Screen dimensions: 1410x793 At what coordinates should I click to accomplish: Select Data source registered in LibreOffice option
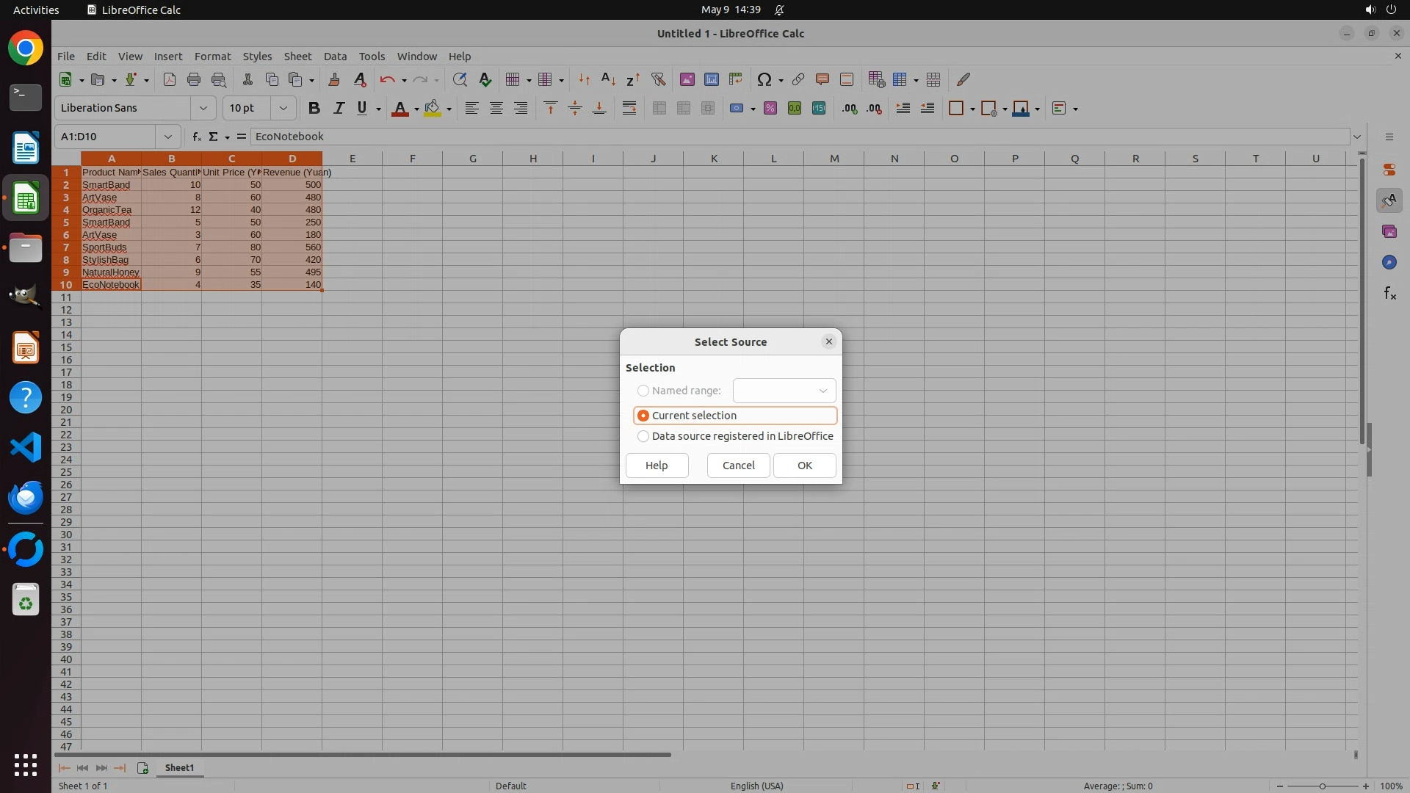click(643, 436)
